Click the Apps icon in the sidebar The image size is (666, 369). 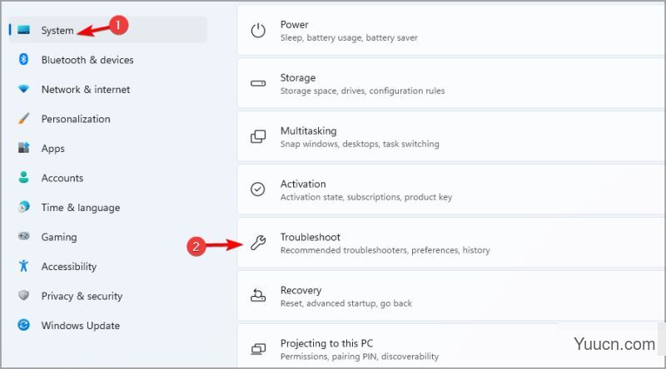(x=24, y=148)
